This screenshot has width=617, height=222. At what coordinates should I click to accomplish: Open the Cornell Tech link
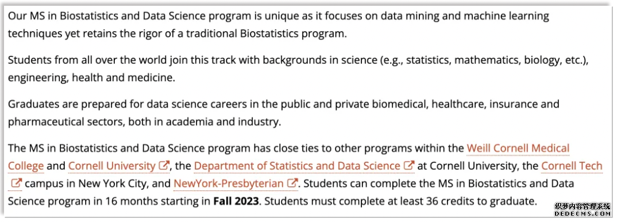coord(572,166)
